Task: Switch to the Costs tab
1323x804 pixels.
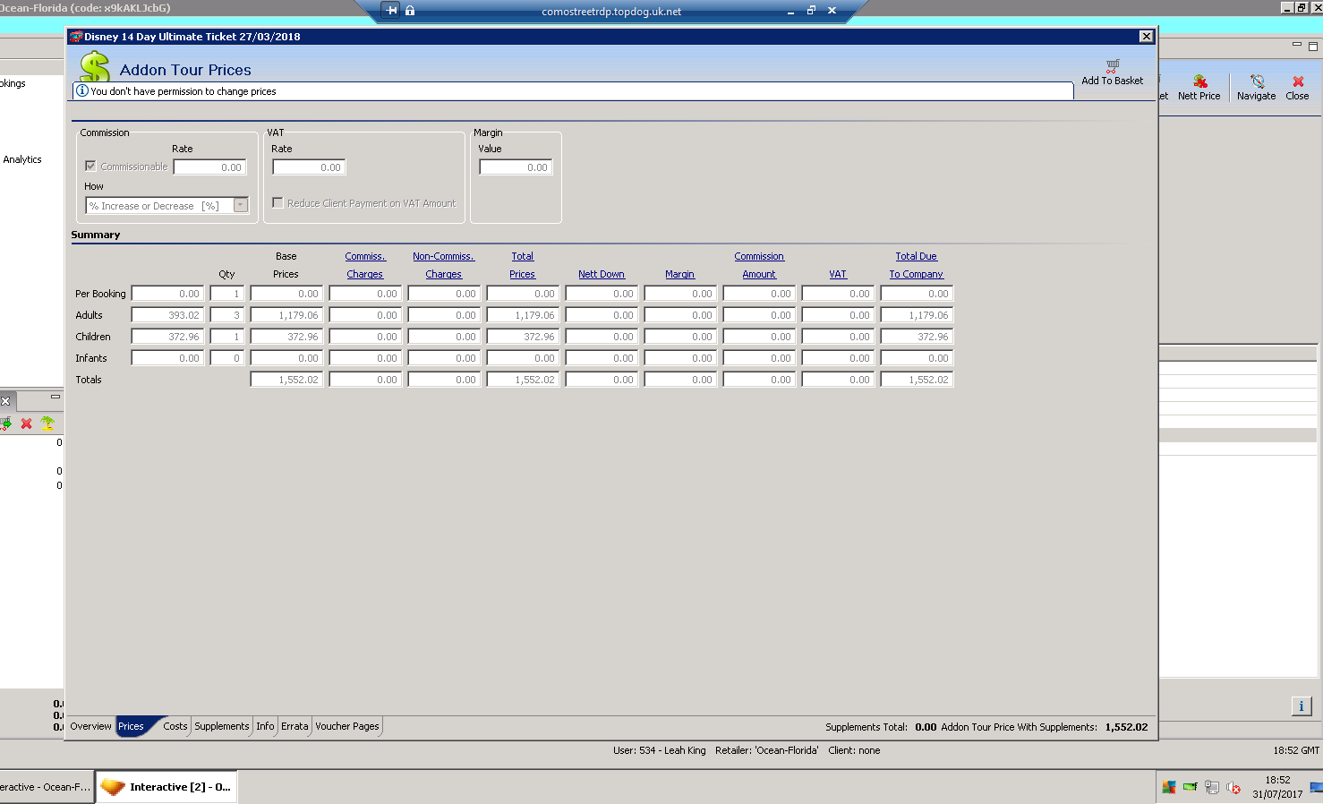Action: [x=175, y=726]
